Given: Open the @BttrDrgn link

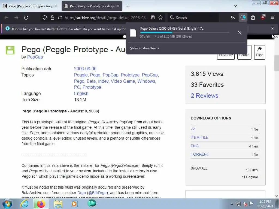Looking at the screenshot, I should [x=97, y=193].
